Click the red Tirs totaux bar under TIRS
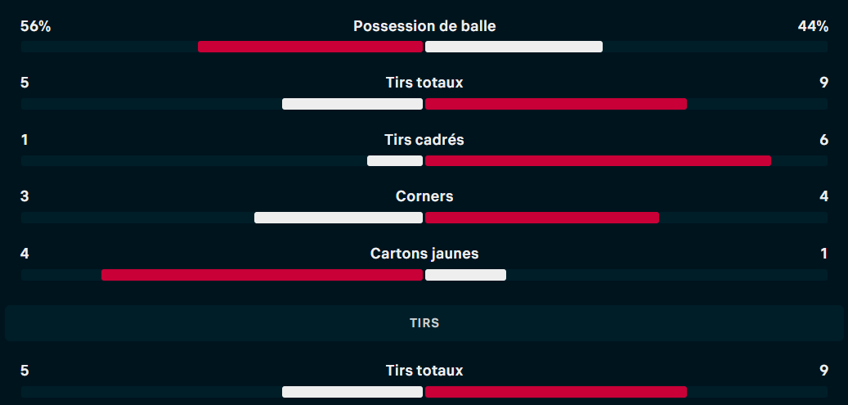This screenshot has height=405, width=848. pyautogui.click(x=556, y=392)
